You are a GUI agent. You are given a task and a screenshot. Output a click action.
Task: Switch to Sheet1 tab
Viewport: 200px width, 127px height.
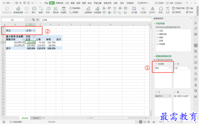tap(36, 118)
